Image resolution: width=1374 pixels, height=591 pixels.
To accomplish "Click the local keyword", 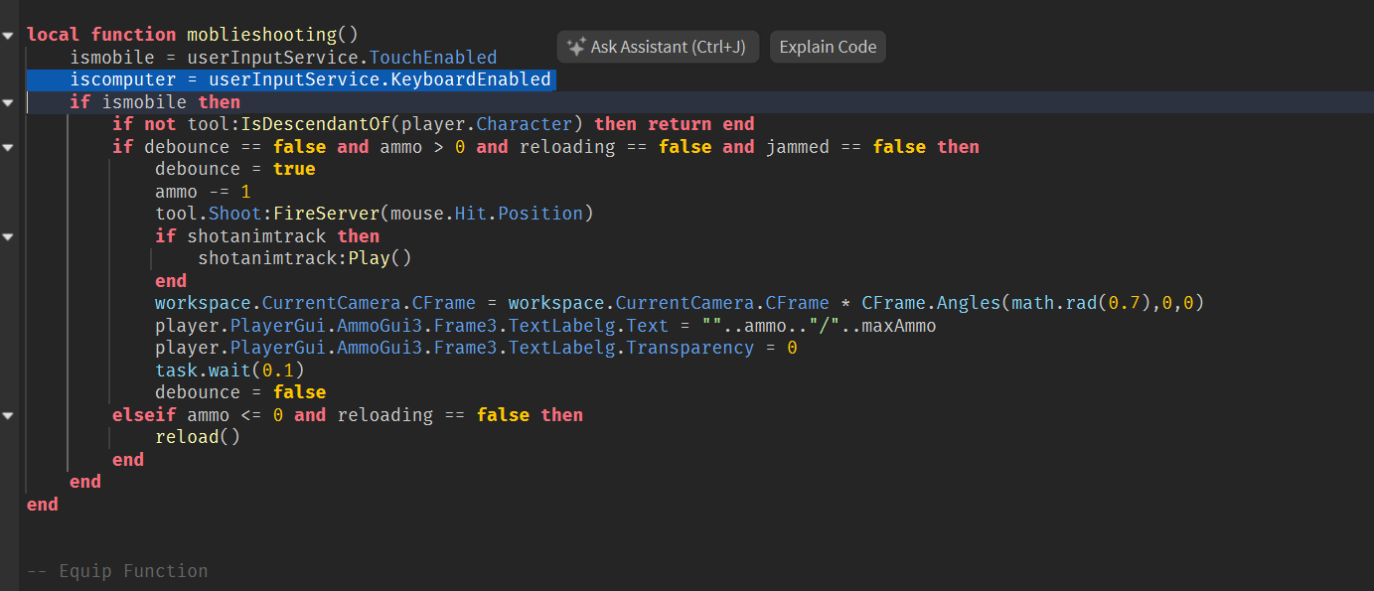I will pos(54,35).
